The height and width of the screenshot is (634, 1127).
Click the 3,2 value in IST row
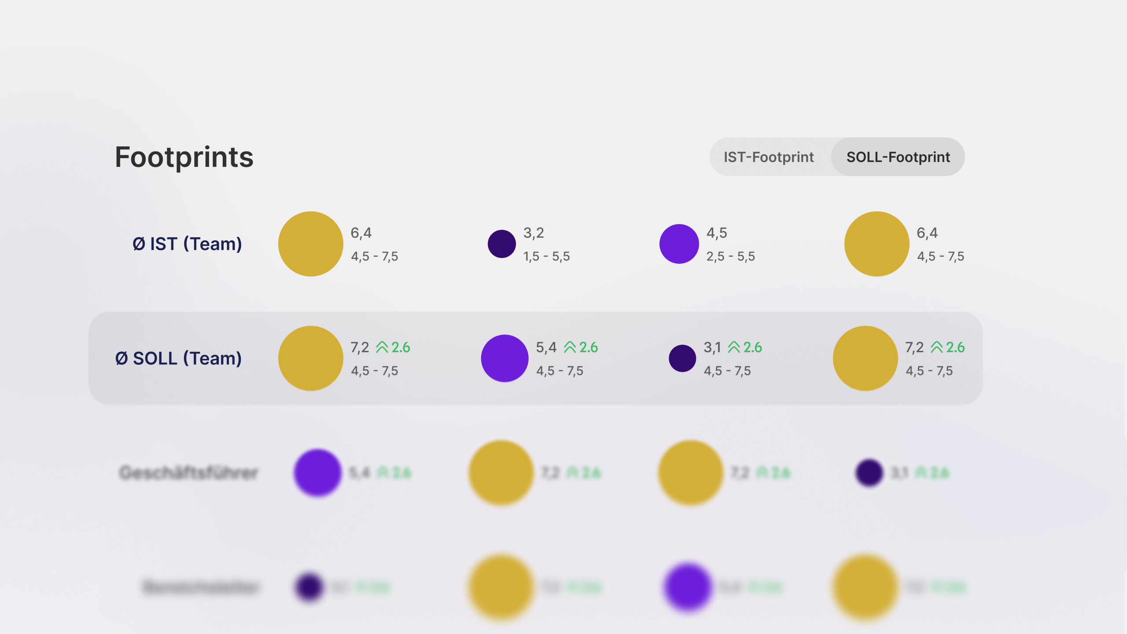click(534, 233)
